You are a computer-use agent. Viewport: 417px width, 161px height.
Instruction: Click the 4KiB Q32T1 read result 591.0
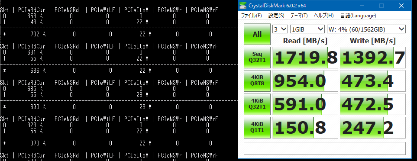click(305, 104)
